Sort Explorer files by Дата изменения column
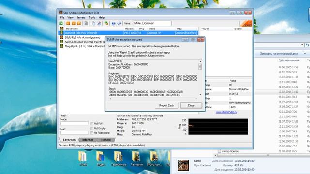The width and height of the screenshot is (310, 174). click(x=289, y=60)
